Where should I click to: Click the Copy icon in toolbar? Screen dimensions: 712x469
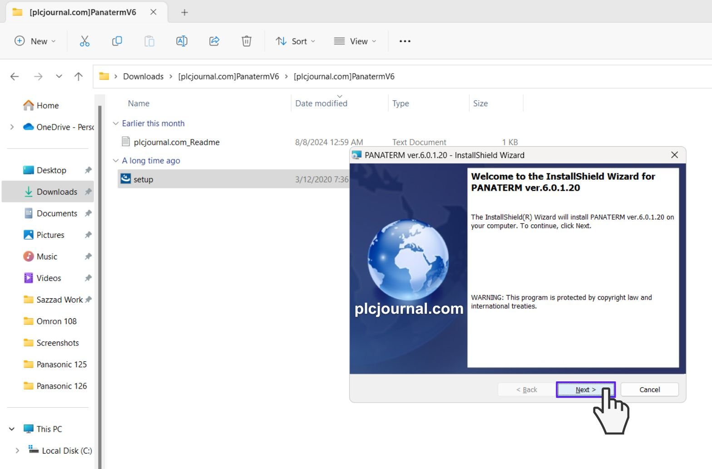pyautogui.click(x=117, y=41)
